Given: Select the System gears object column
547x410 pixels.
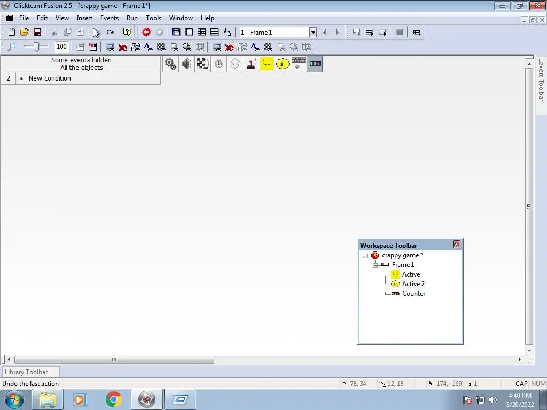Looking at the screenshot, I should click(170, 64).
